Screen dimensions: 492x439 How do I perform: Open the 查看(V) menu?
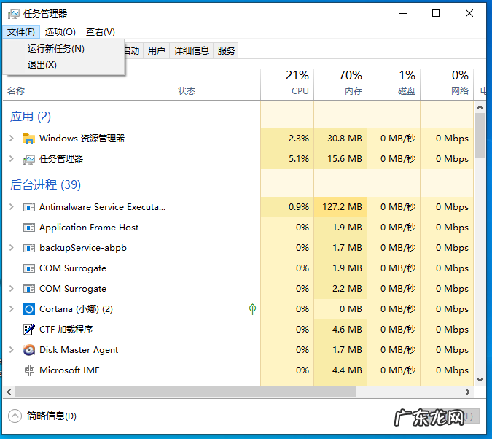[x=101, y=32]
